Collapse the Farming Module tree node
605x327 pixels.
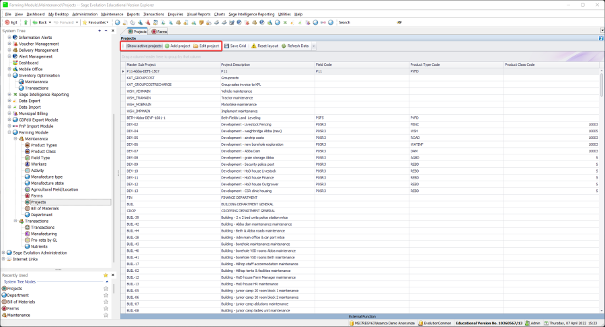click(9, 132)
